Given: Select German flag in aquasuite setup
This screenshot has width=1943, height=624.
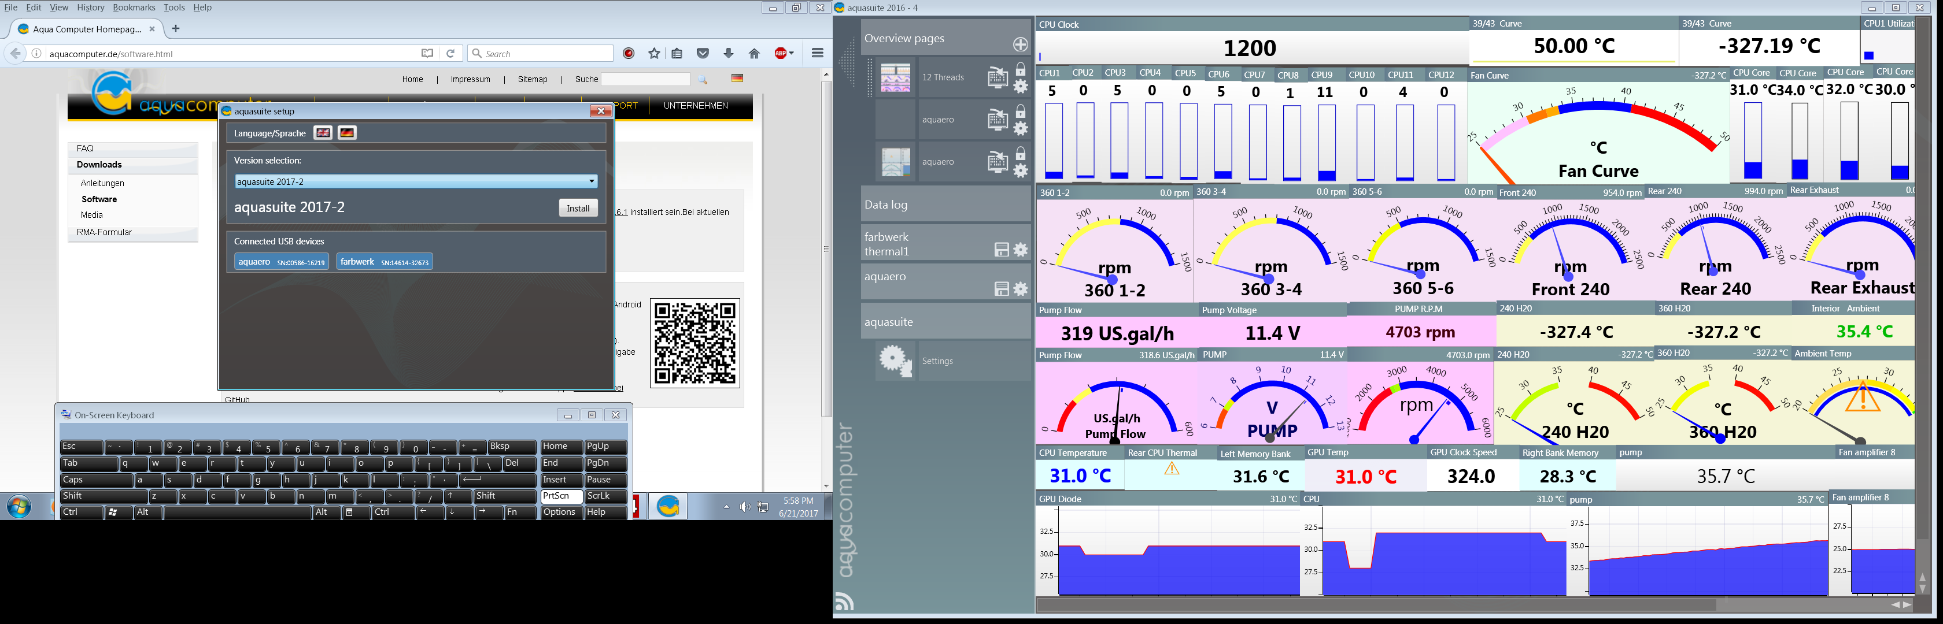Looking at the screenshot, I should (347, 133).
